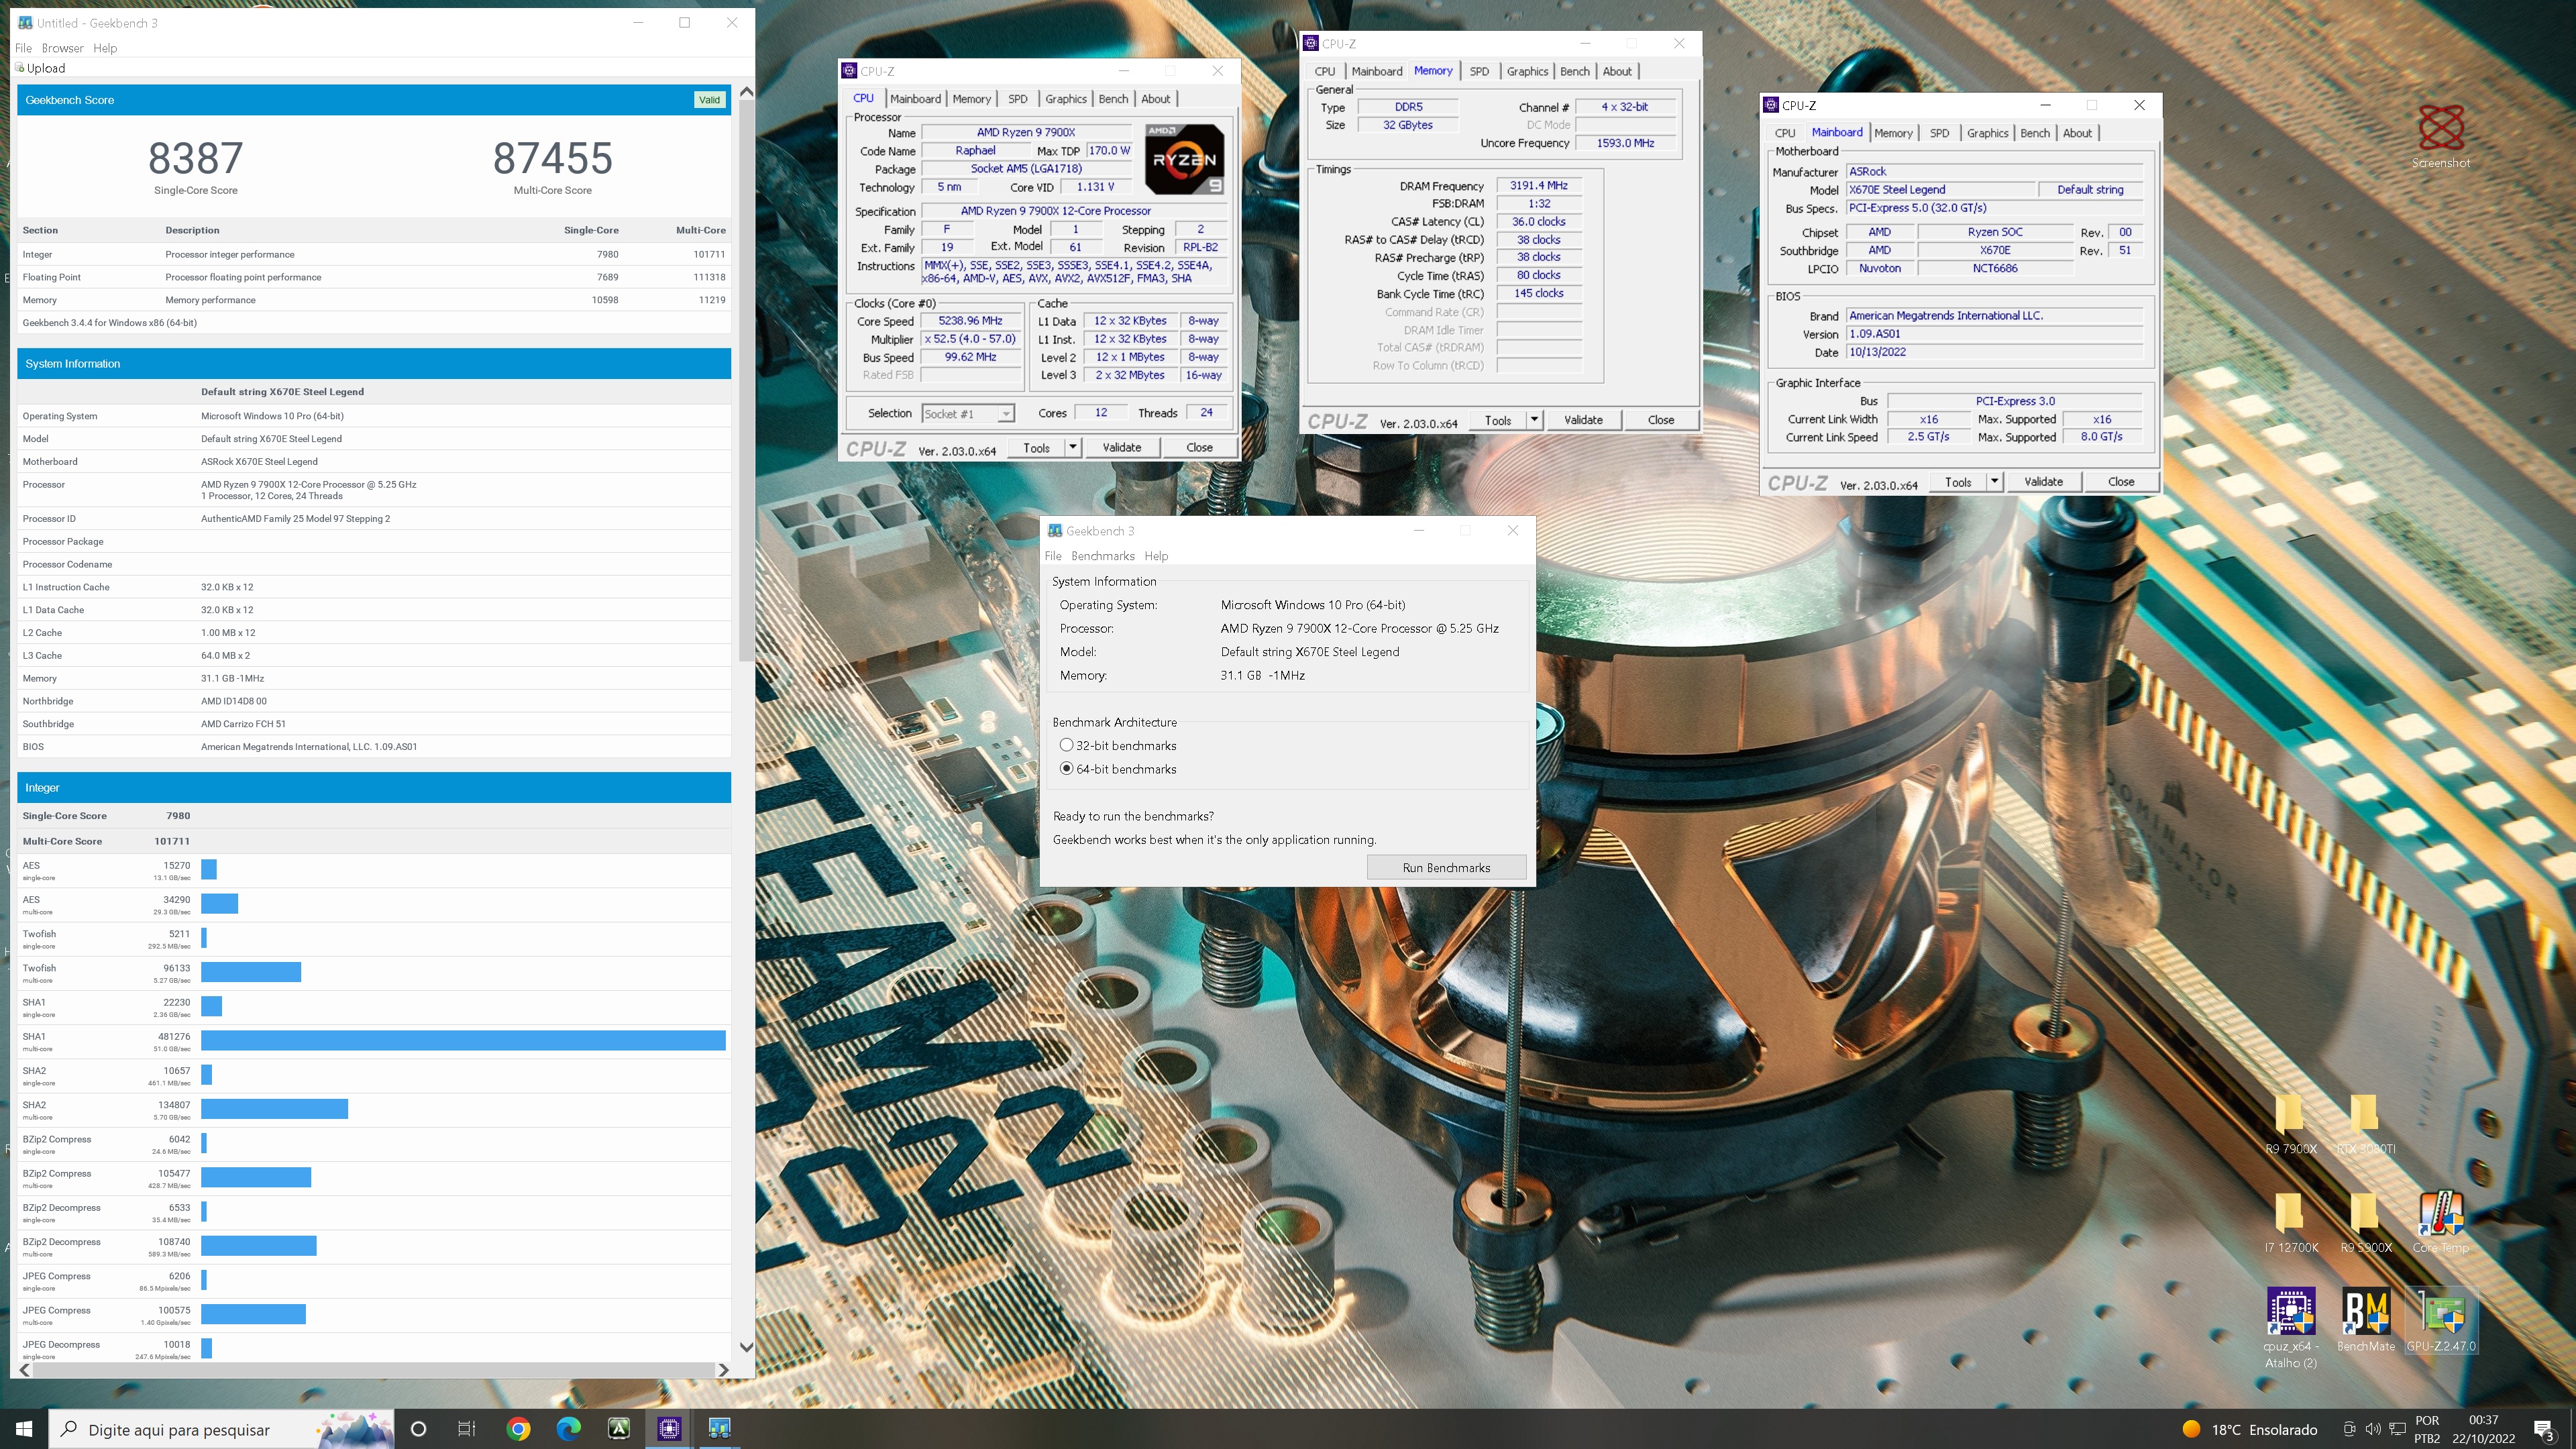The image size is (2576, 1449).
Task: Click the Geekbench vertical scrollbar thumb
Action: click(x=746, y=380)
